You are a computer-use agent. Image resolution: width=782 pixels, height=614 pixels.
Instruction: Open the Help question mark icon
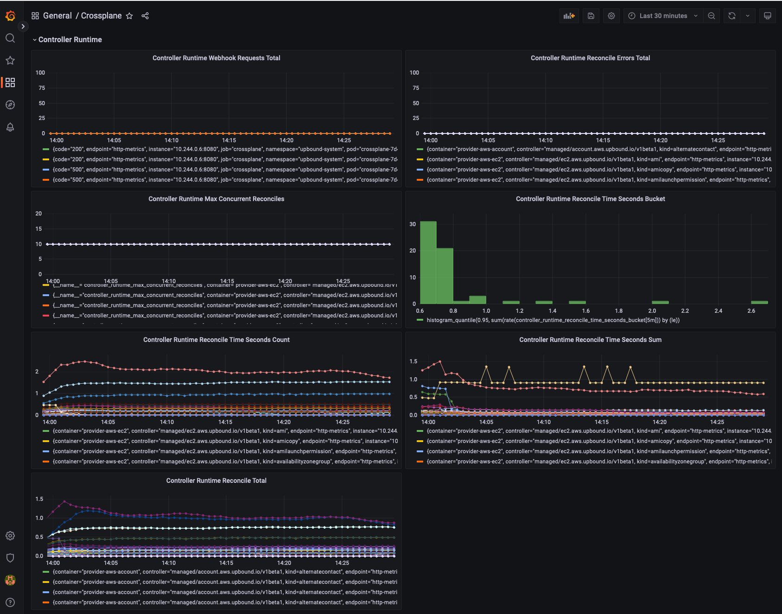[10, 602]
